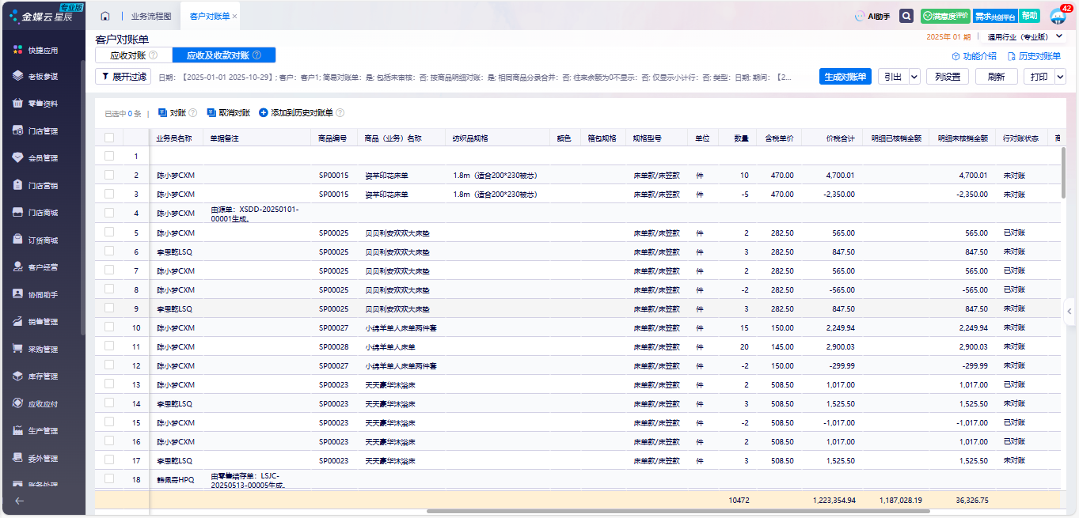Open 库存管理 in the sidebar
This screenshot has height=518, width=1079.
(43, 376)
